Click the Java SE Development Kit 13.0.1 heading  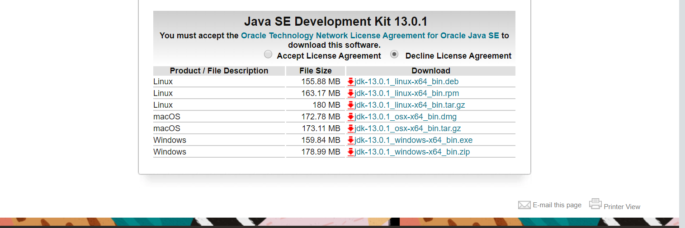point(335,21)
